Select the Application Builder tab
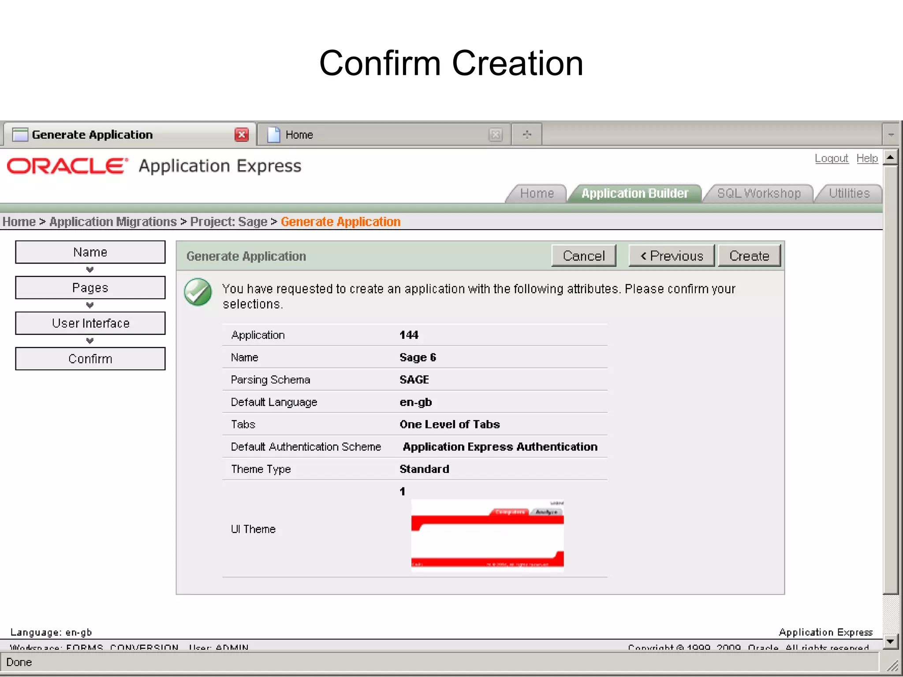 pos(634,193)
